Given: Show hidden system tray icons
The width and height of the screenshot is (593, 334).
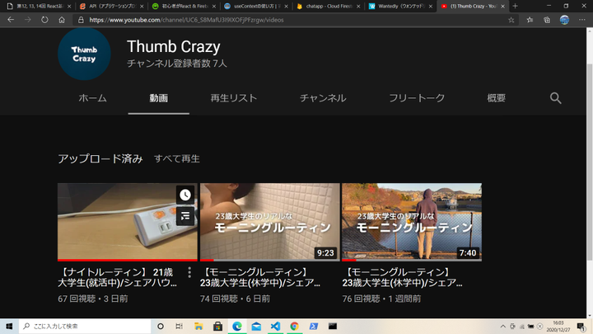Looking at the screenshot, I should (502, 327).
